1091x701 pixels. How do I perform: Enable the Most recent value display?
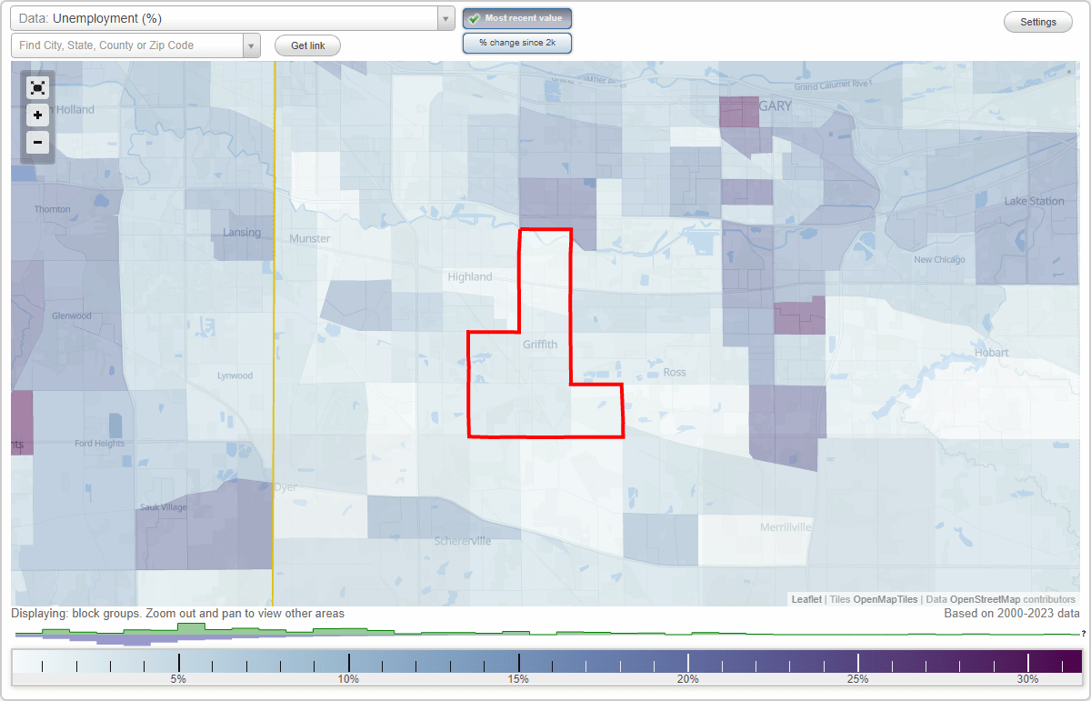(517, 18)
